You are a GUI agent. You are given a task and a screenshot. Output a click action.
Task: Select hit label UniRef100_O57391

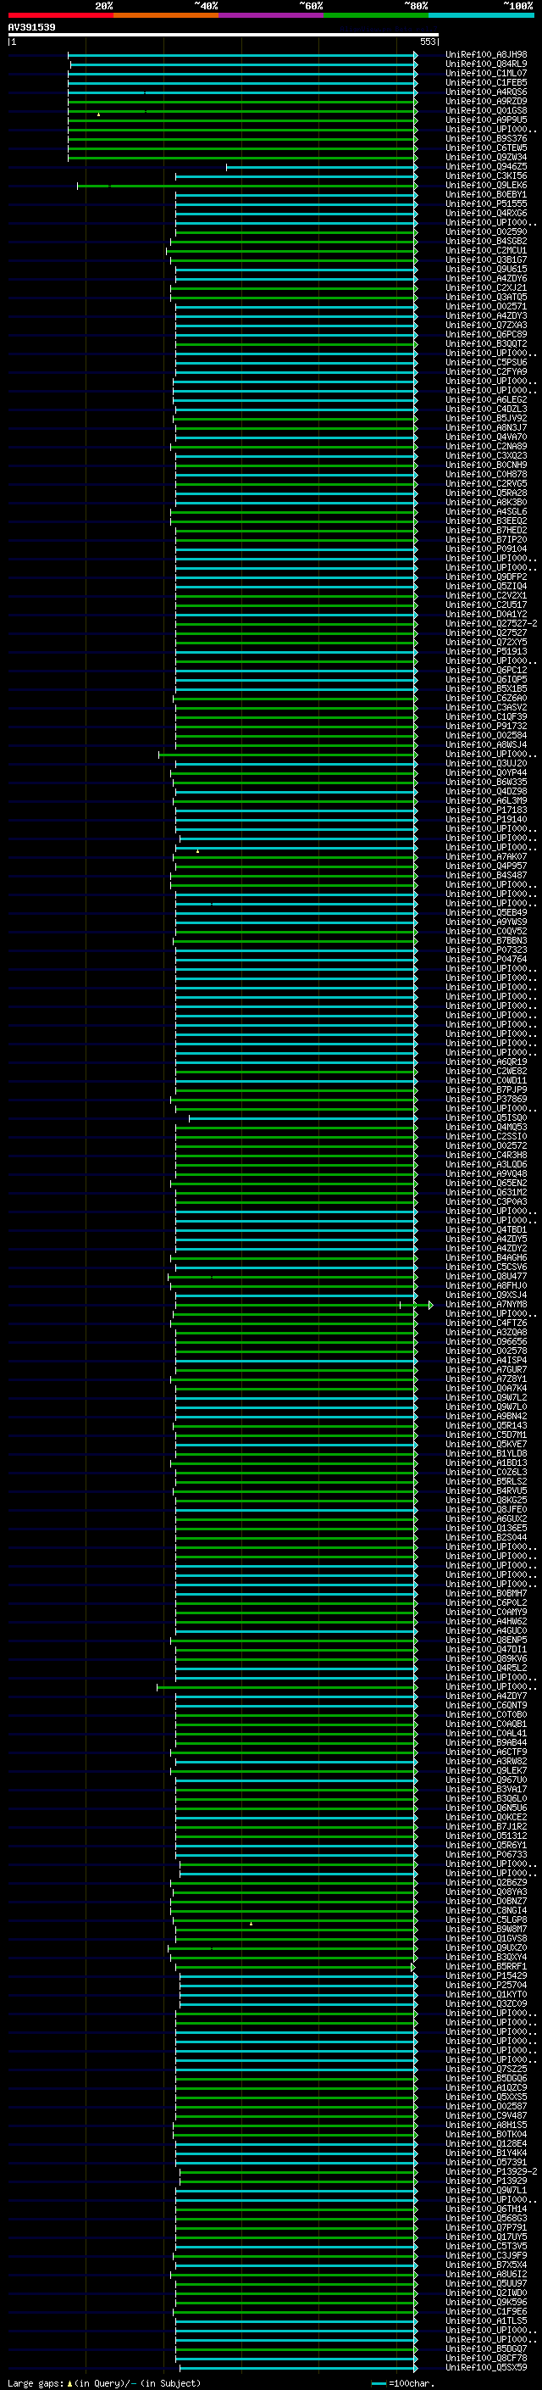click(x=486, y=2163)
